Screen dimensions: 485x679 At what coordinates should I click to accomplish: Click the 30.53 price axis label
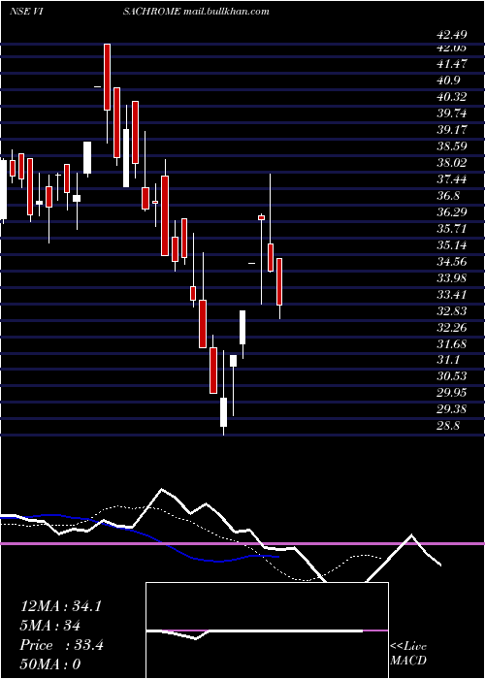(452, 376)
